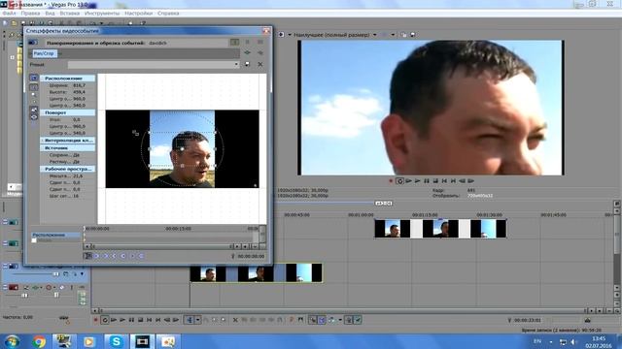Save snapshot to file in preview toolbar
Image resolution: width=622 pixels, height=349 pixels.
412,35
